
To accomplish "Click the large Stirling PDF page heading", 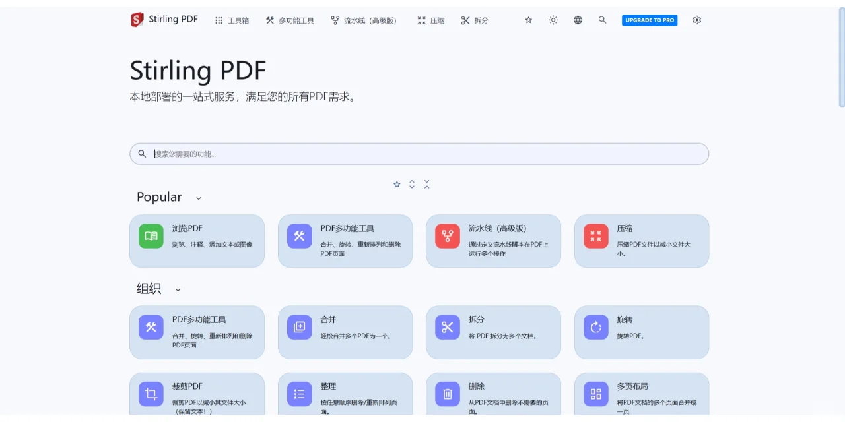I will coord(198,71).
